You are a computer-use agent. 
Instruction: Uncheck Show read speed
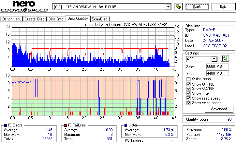[x=188, y=98]
